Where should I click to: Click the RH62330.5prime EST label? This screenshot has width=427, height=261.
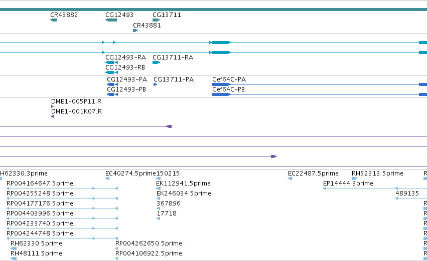coord(36,243)
